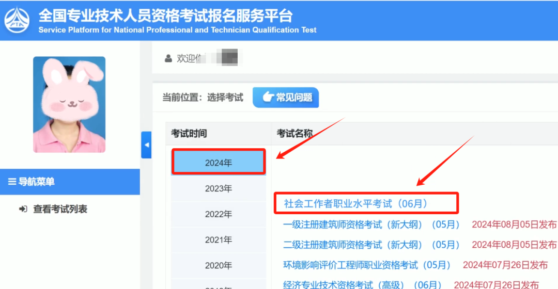Viewport: 558px width, 289px height.
Task: Click 2024年07月26日发布 next to 环境影响评价工程师
Action: [505, 265]
